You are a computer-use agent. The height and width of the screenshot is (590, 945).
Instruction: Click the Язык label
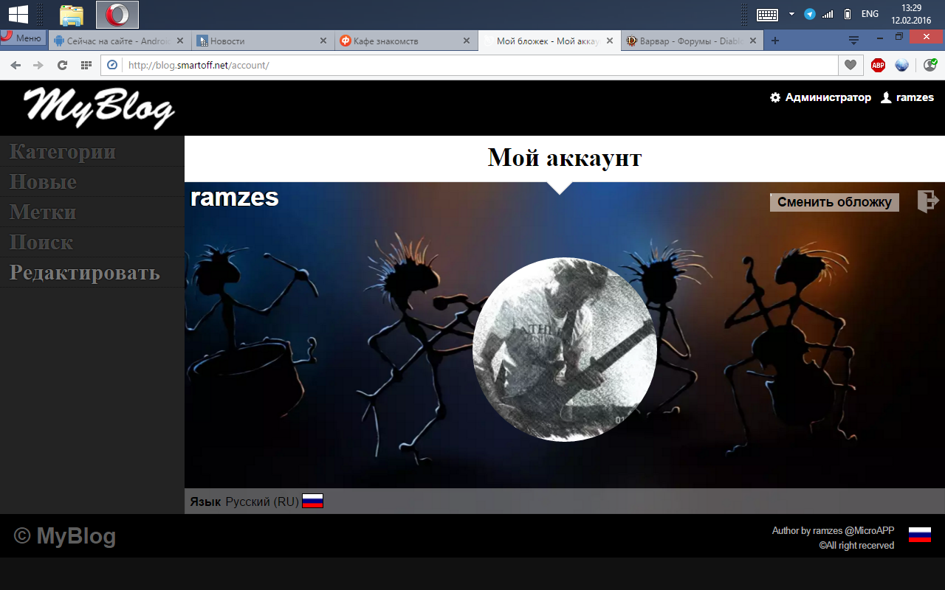pyautogui.click(x=205, y=502)
